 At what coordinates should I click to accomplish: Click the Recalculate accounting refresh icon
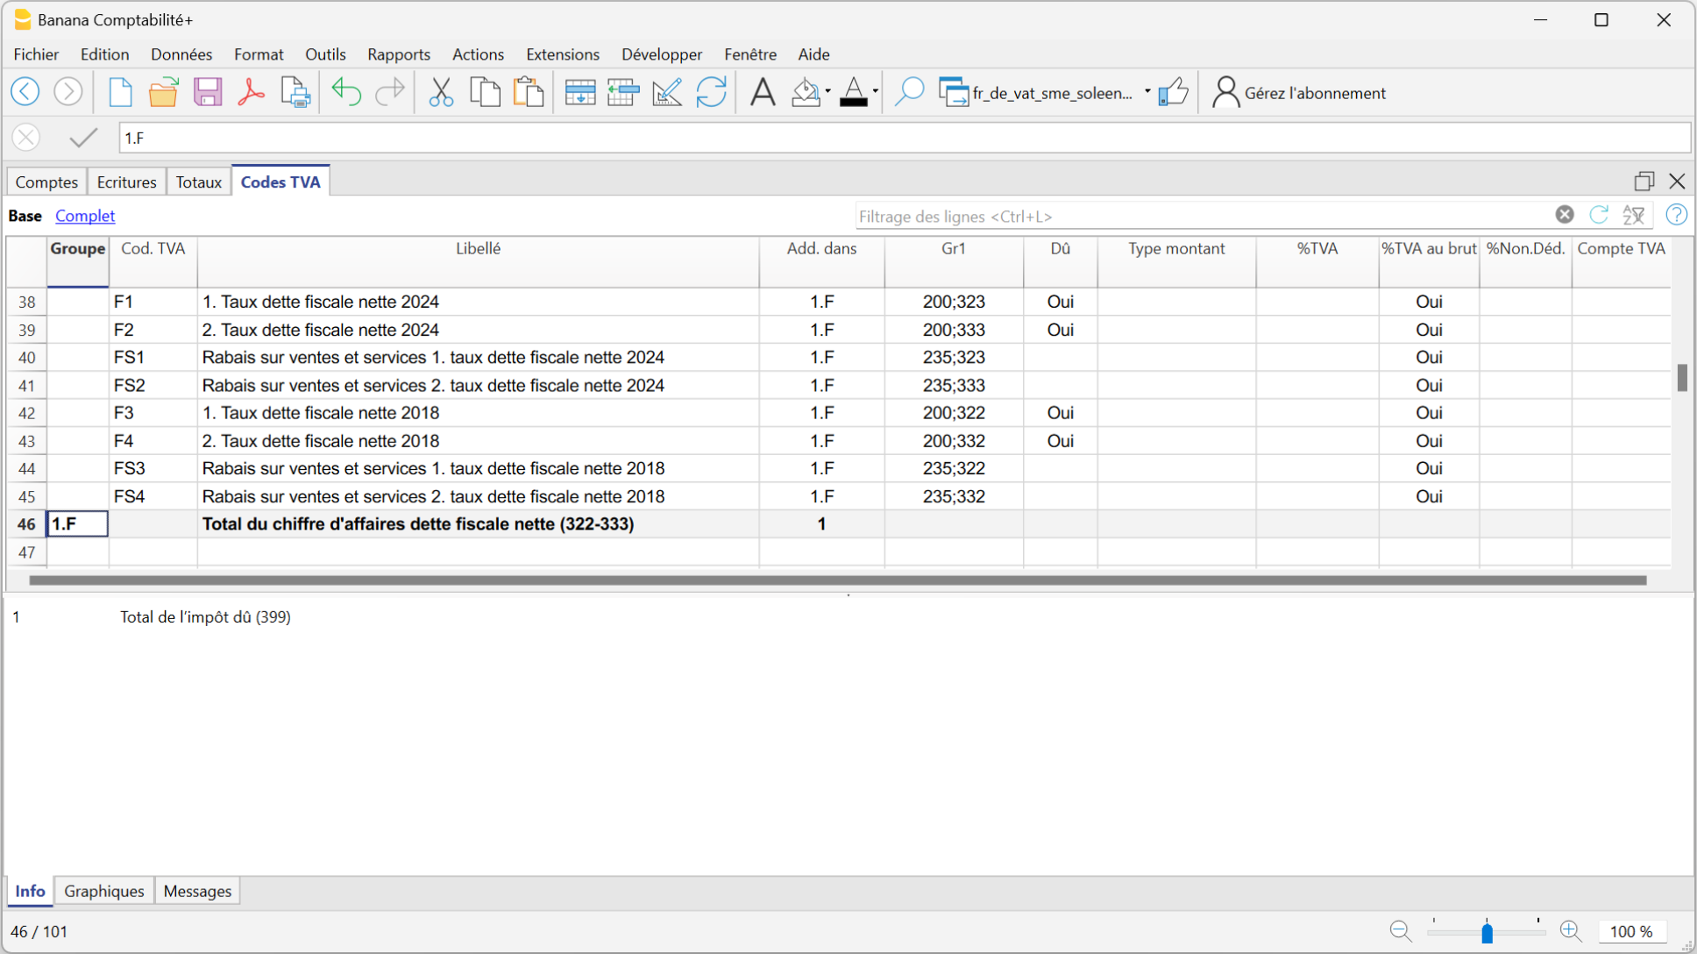[711, 92]
